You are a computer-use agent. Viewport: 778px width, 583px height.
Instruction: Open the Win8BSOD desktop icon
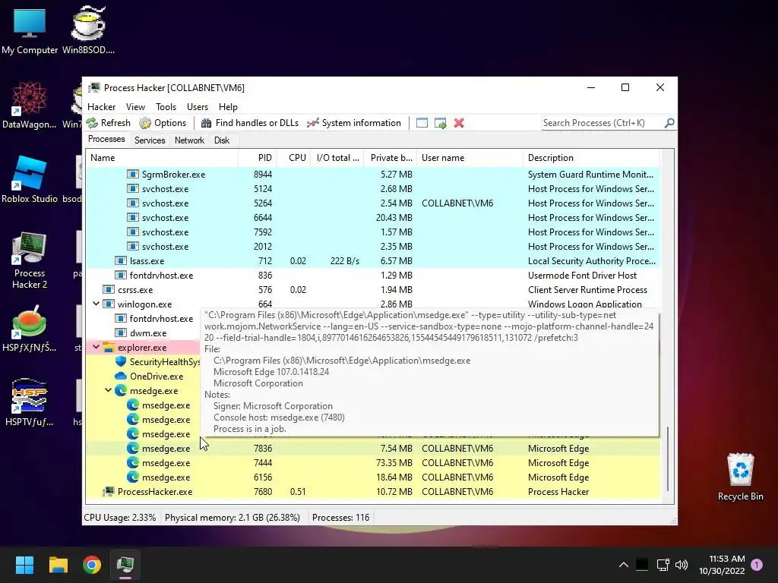click(88, 30)
